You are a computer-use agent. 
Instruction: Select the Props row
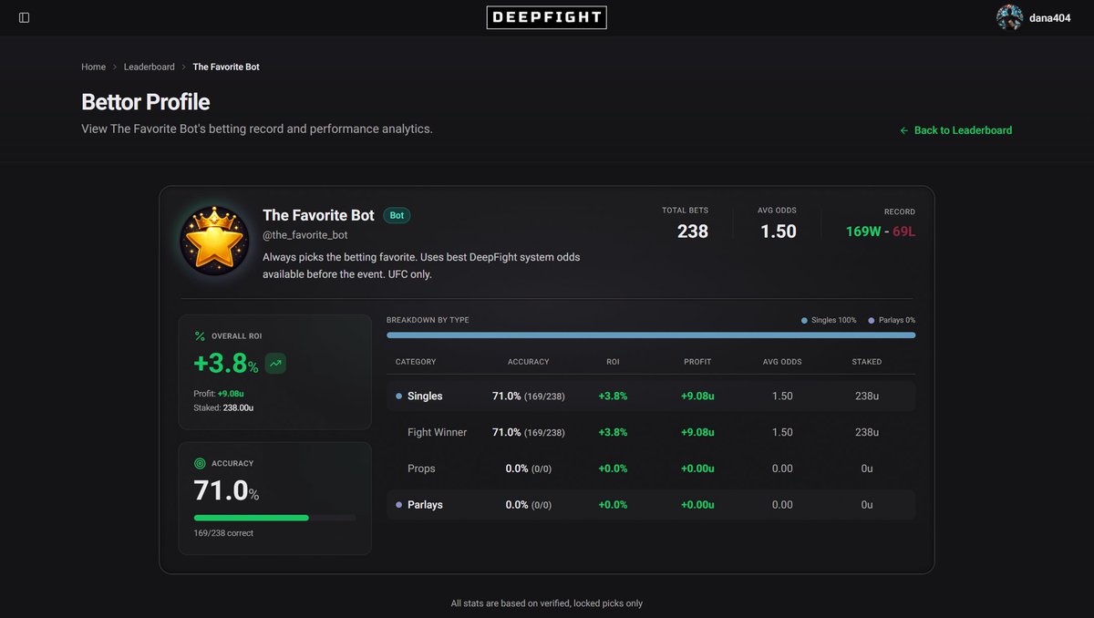pyautogui.click(x=651, y=469)
